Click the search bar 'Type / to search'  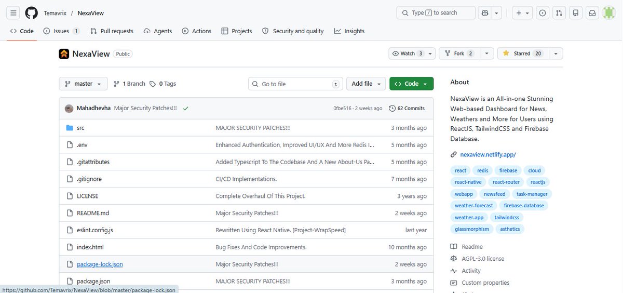point(436,13)
